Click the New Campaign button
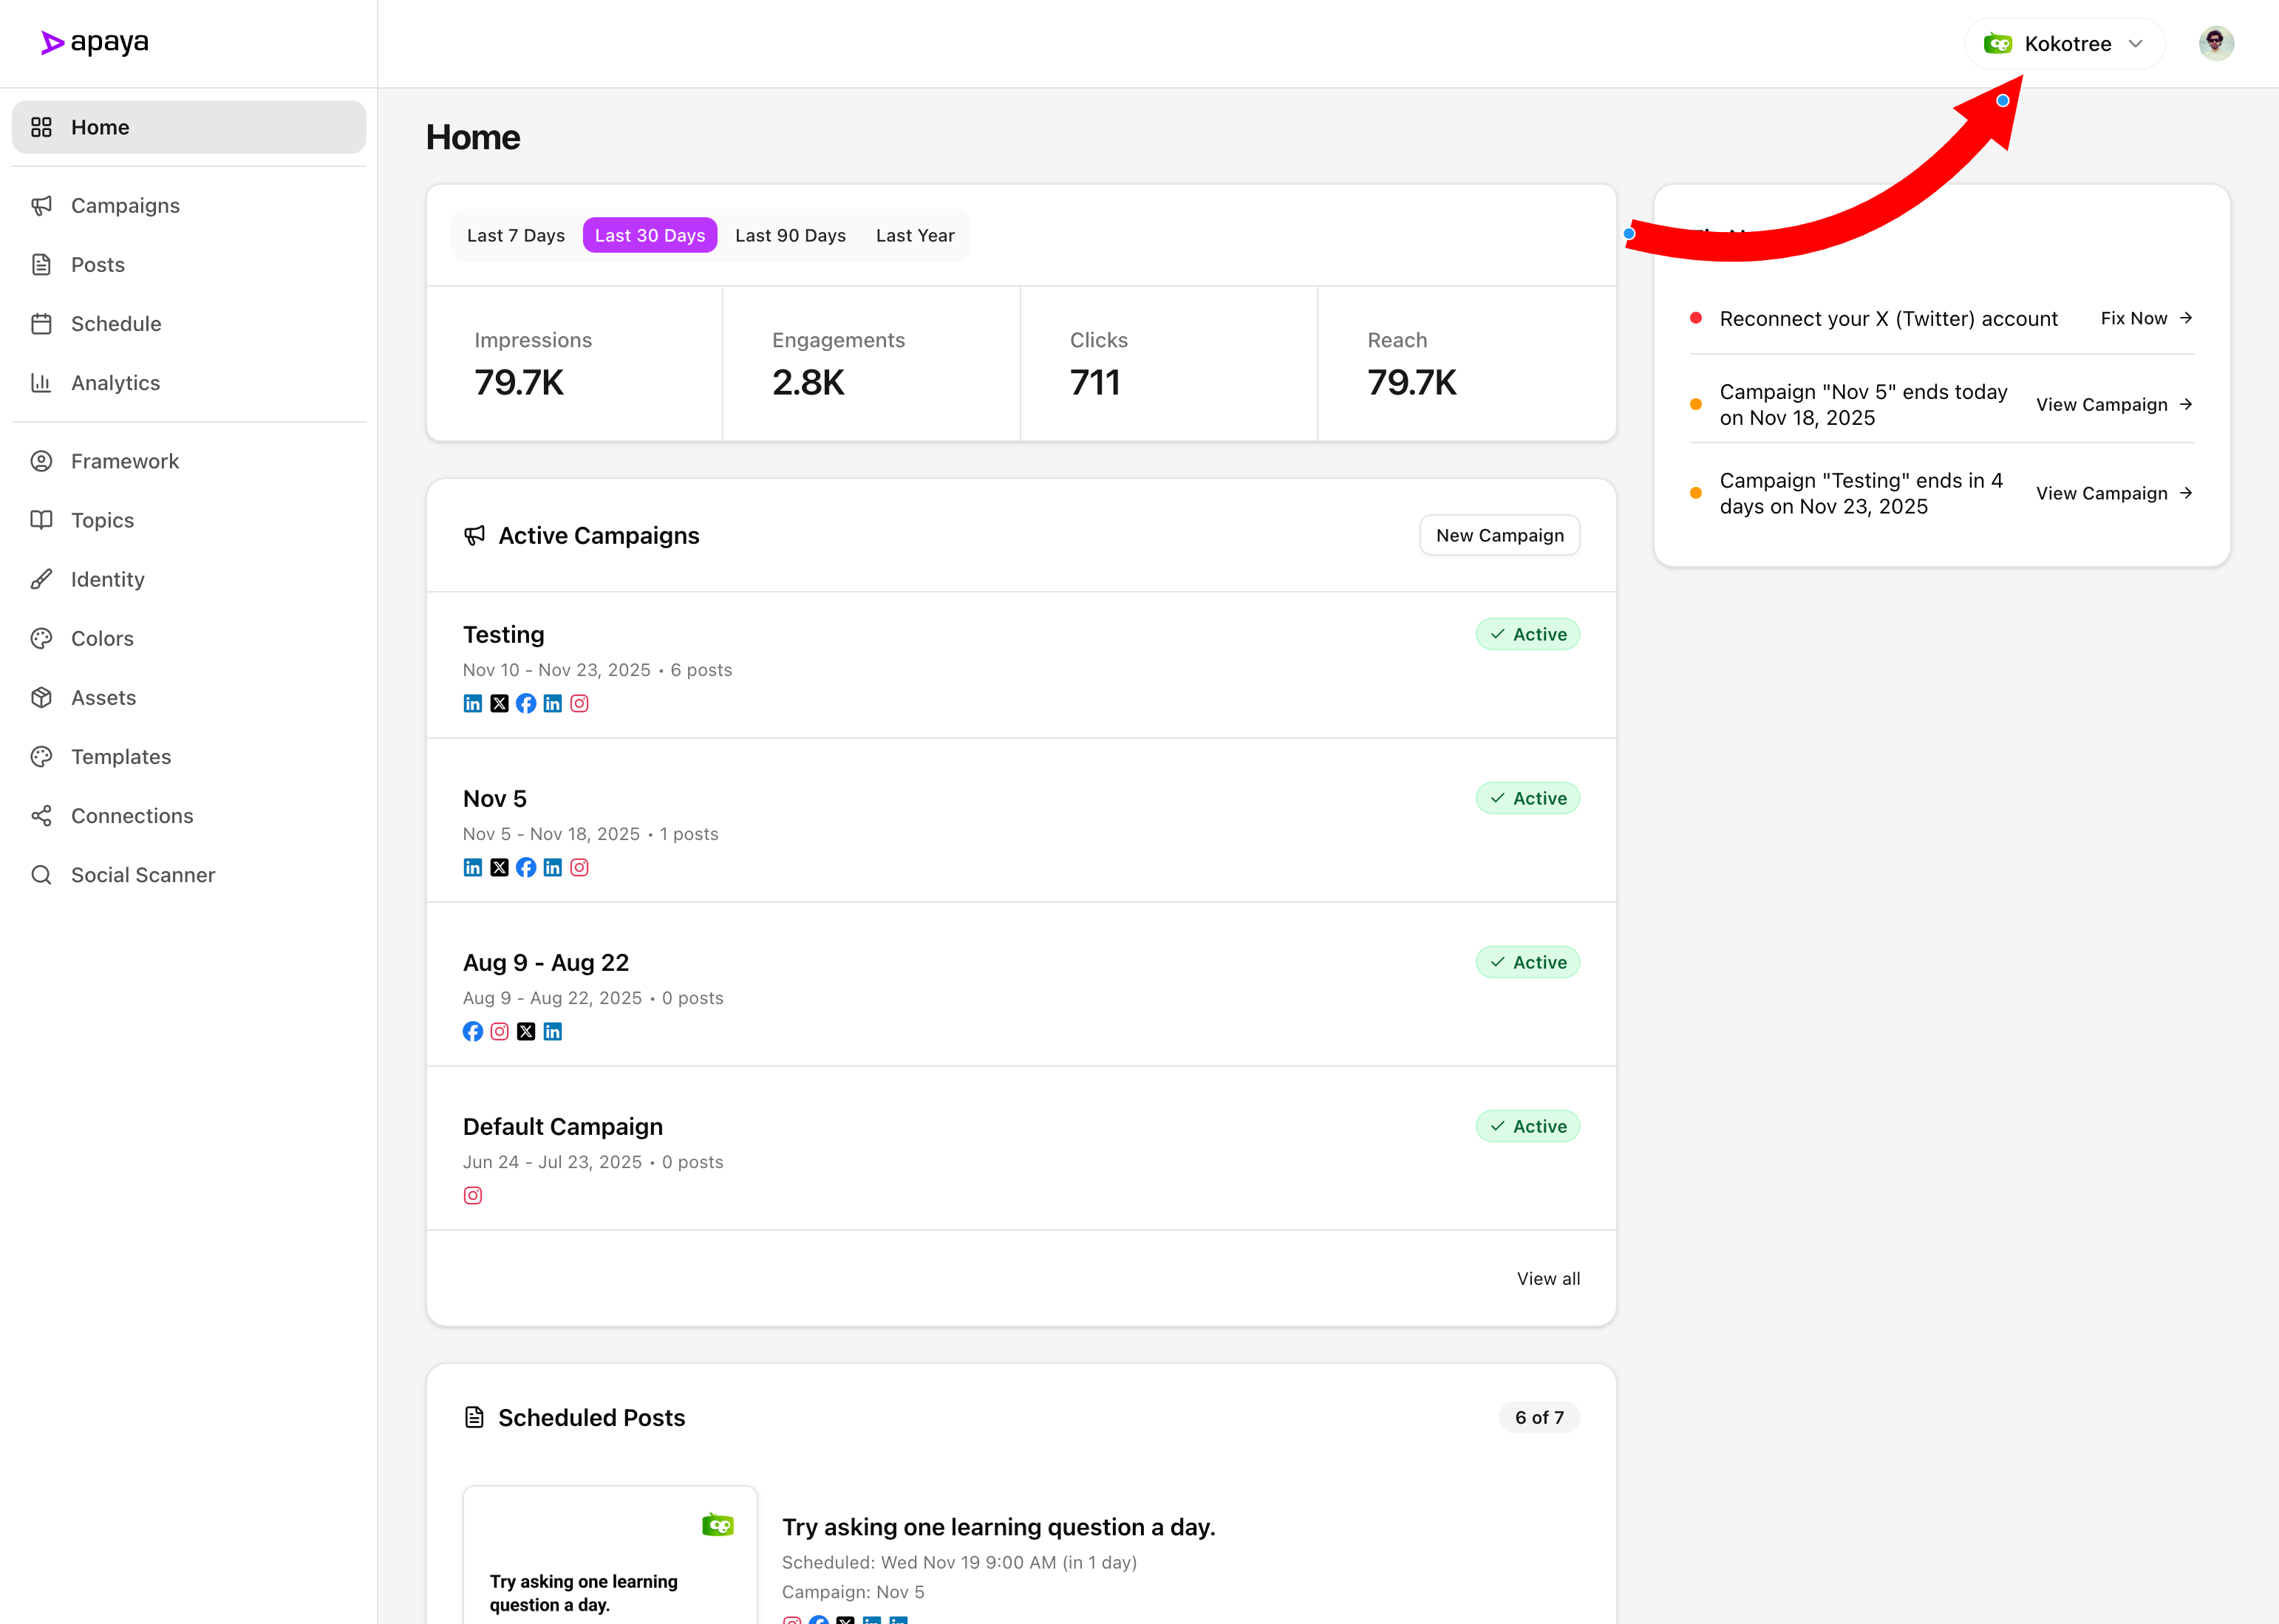Viewport: 2279px width, 1624px height. [x=1499, y=536]
